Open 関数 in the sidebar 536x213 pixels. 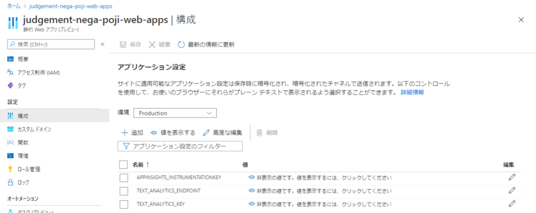tap(23, 143)
